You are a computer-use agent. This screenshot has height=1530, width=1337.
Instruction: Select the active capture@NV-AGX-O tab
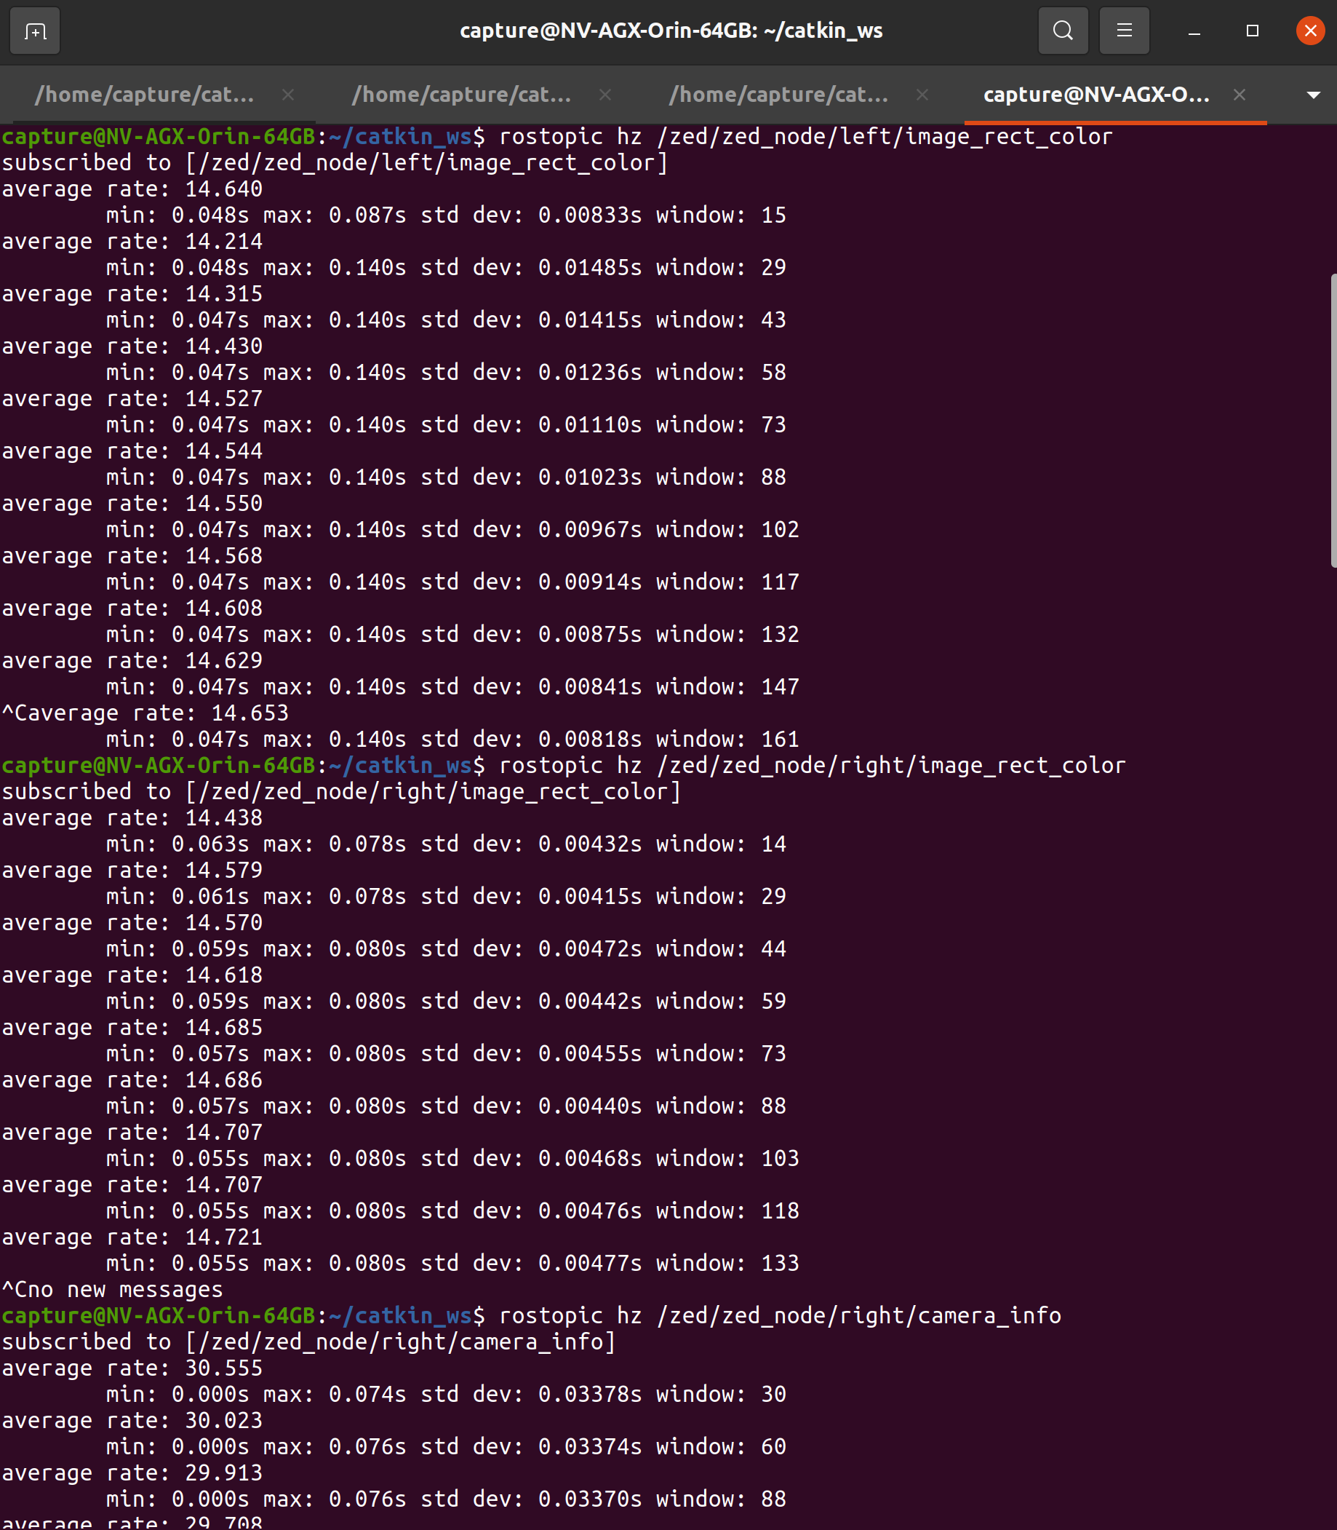1097,95
